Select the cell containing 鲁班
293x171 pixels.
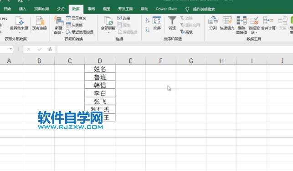[100, 77]
